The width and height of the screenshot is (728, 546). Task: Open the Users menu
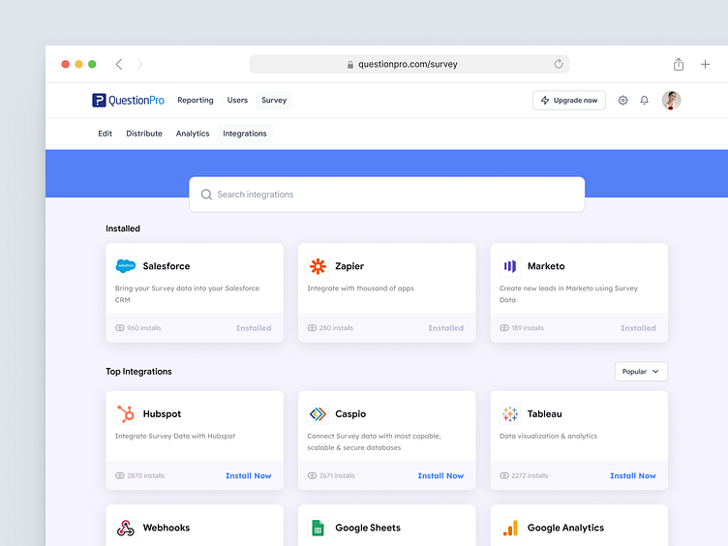tap(237, 101)
